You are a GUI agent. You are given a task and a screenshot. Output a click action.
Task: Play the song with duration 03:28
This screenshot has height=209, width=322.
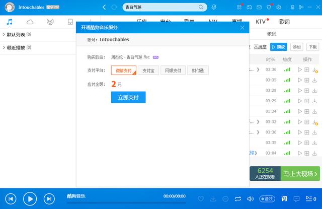300,91
